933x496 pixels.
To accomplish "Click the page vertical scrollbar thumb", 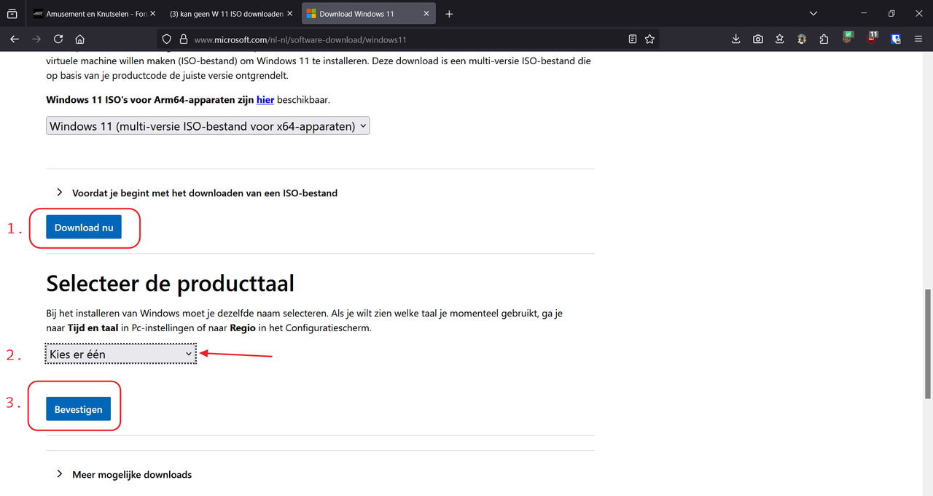I will coord(928,343).
